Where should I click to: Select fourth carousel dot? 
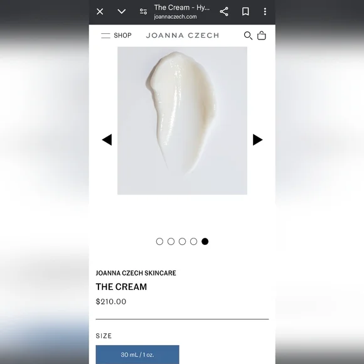pos(193,242)
